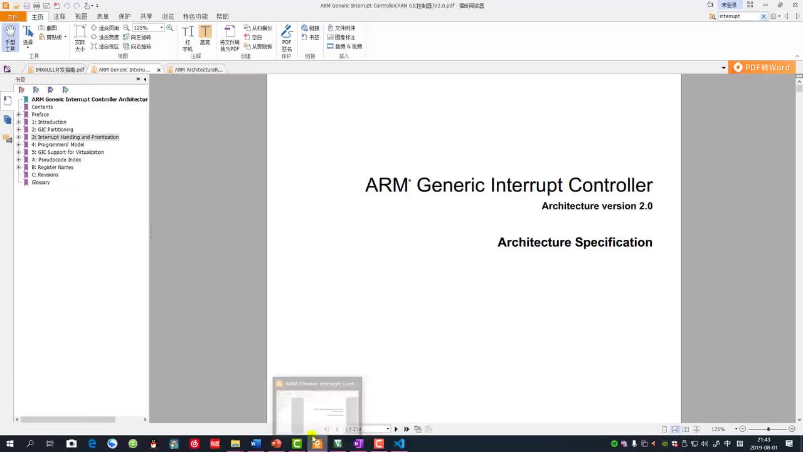Open OneNote from the taskbar
Image resolution: width=803 pixels, height=452 pixels.
(x=358, y=444)
